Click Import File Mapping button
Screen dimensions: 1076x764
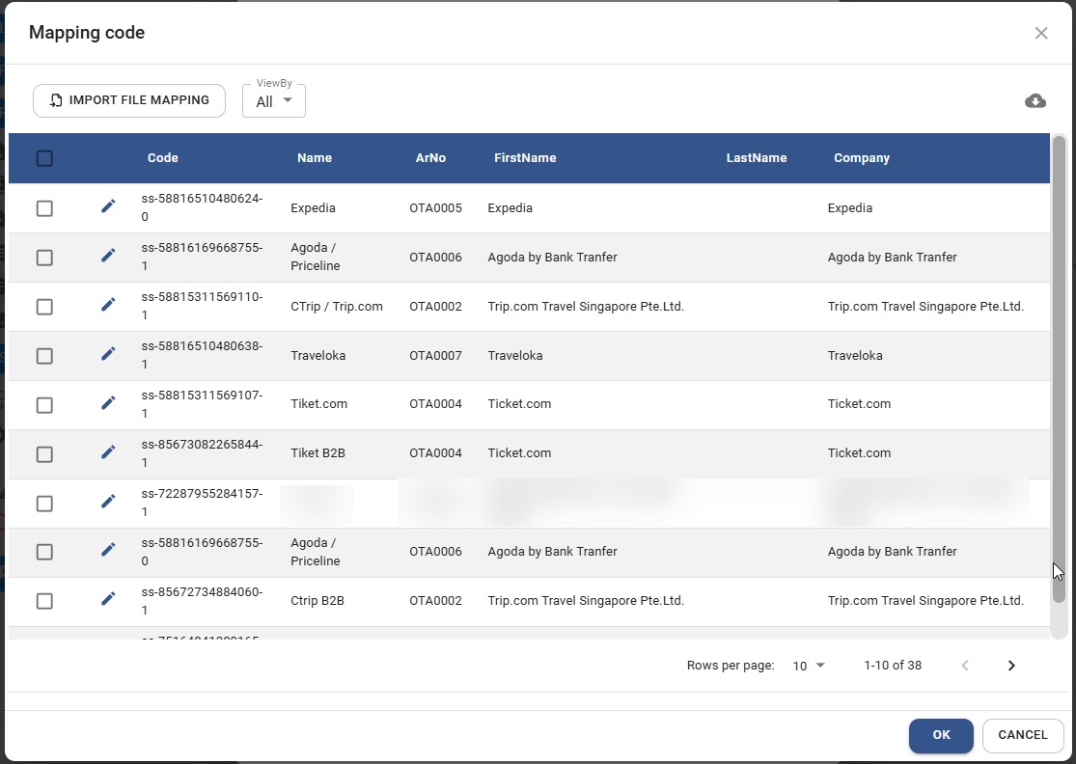tap(129, 100)
